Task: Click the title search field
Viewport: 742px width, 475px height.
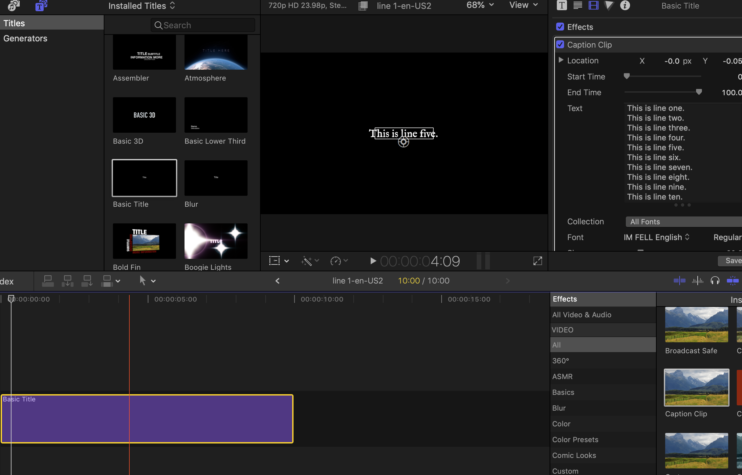Action: tap(203, 25)
